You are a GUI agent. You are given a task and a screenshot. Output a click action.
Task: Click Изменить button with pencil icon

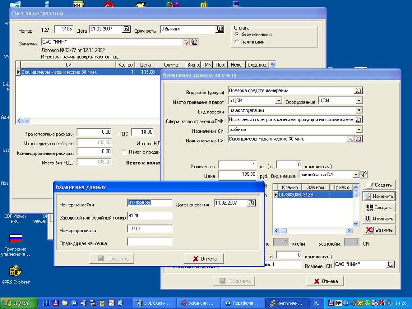pos(379,196)
